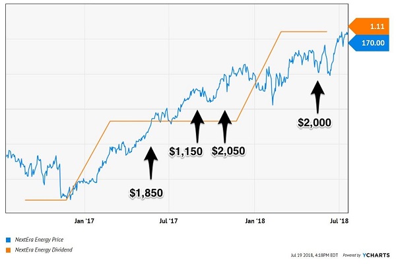Click the blue NextEra Energy Price legend square
Screen dimensions: 396x264
pos(9,240)
